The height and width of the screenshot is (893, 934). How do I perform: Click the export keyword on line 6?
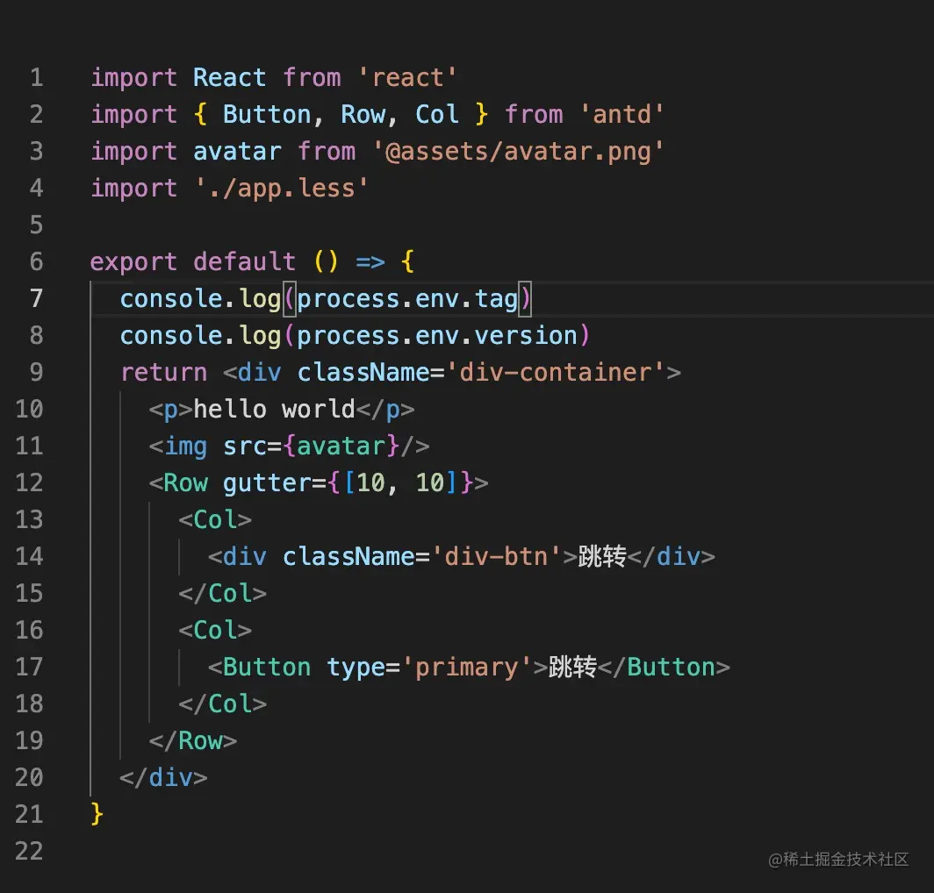133,261
